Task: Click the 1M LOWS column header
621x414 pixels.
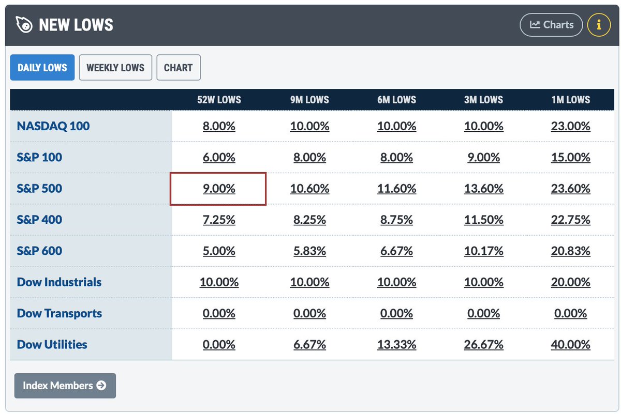Action: click(x=571, y=100)
